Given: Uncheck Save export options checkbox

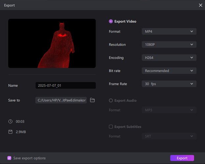Looking at the screenshot, I should pos(9,158).
